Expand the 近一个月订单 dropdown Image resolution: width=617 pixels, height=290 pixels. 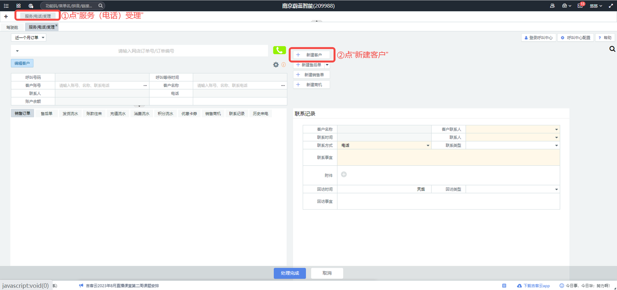pyautogui.click(x=30, y=38)
